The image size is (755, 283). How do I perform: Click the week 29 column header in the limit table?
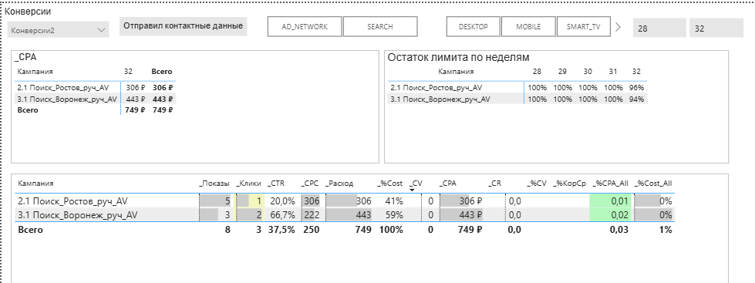pyautogui.click(x=562, y=72)
